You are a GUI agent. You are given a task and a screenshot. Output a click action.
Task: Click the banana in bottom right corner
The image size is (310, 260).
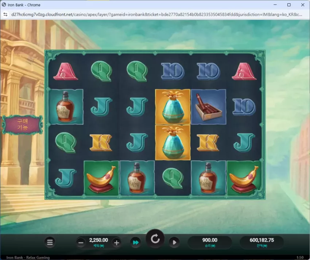244,178
